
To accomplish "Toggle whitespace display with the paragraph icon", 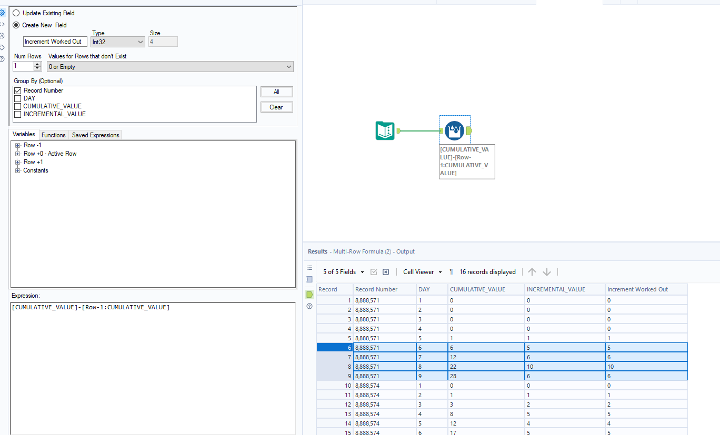I will pos(451,271).
